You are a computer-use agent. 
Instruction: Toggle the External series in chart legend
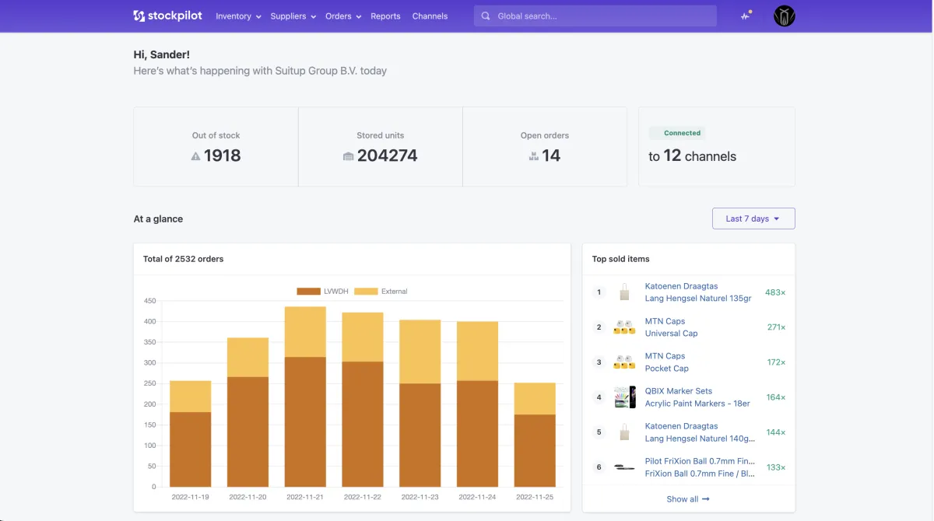coord(381,292)
